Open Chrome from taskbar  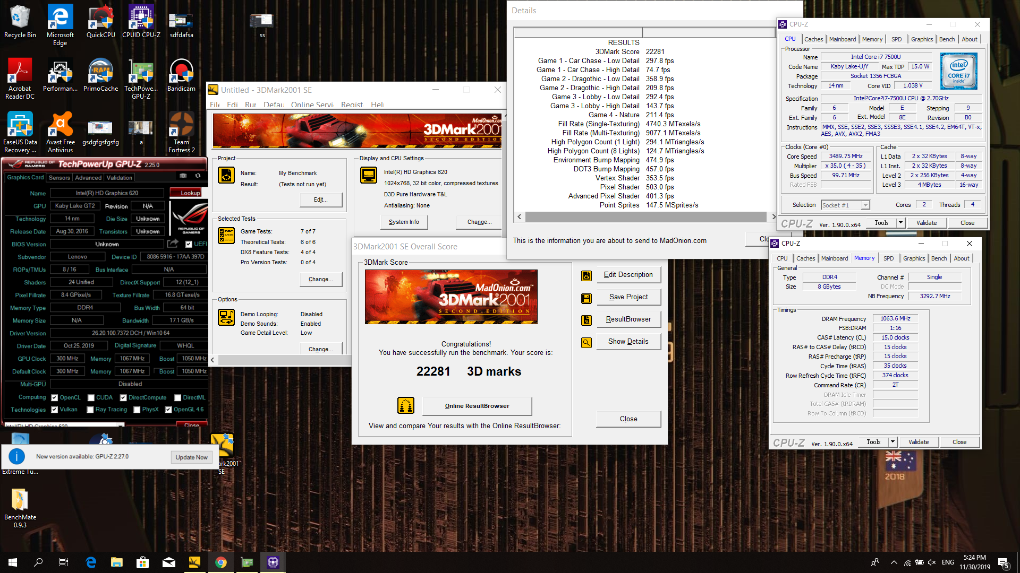click(221, 562)
